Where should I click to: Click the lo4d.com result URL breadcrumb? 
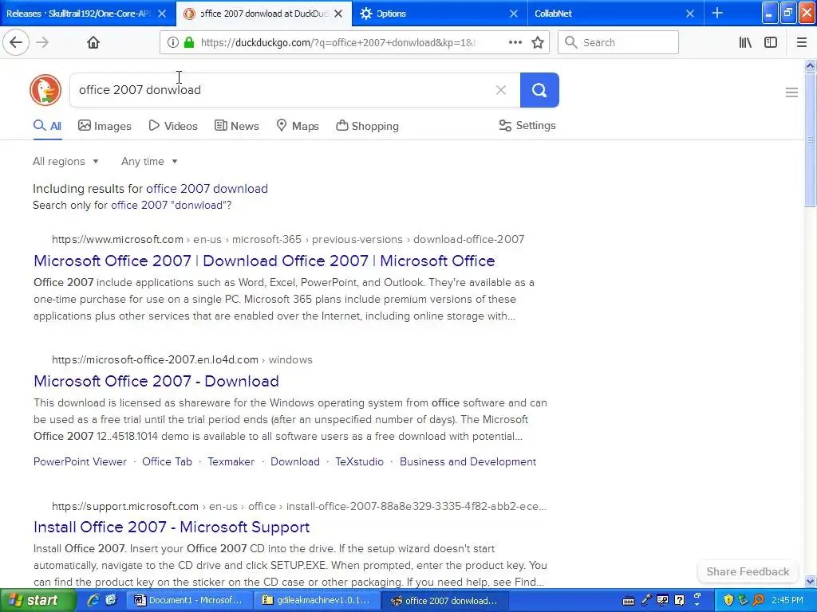[182, 359]
